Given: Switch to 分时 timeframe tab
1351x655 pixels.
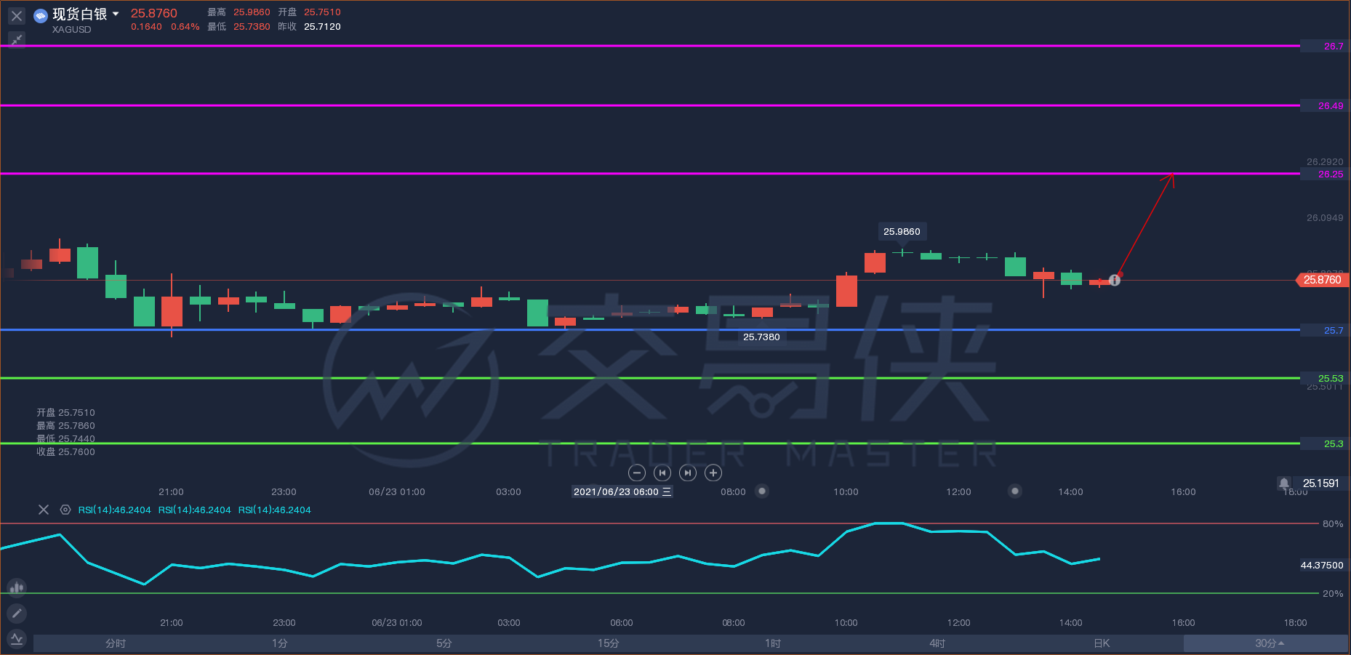Looking at the screenshot, I should coord(116,643).
